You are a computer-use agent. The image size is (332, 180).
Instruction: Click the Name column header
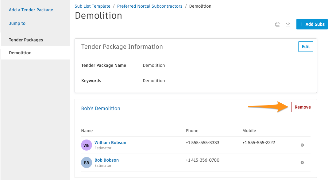87,131
